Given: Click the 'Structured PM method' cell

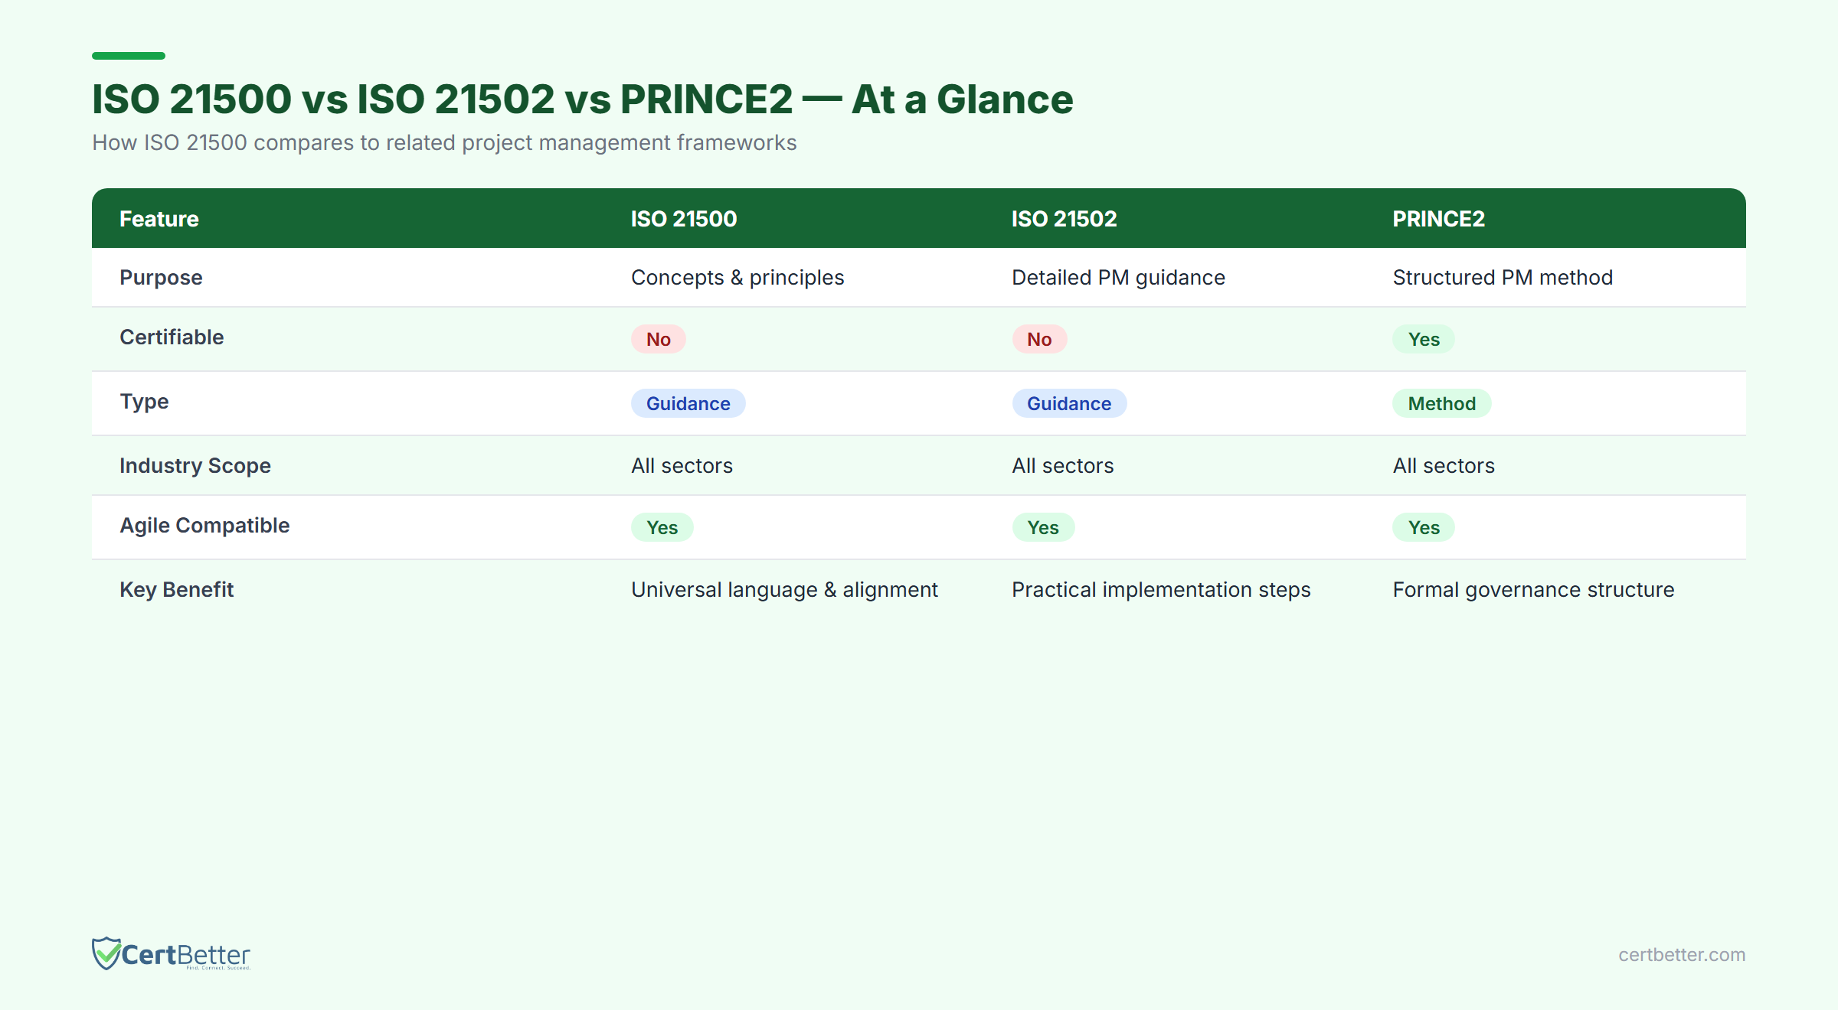Looking at the screenshot, I should pos(1503,278).
